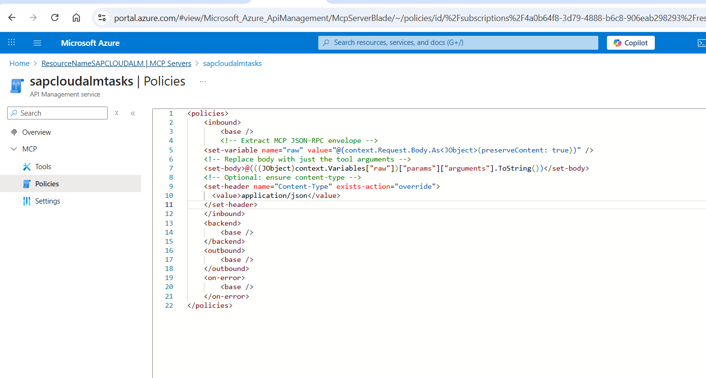Viewport: 706px width, 378px height.
Task: Click line number 22 in the editor gutter
Action: 169,305
